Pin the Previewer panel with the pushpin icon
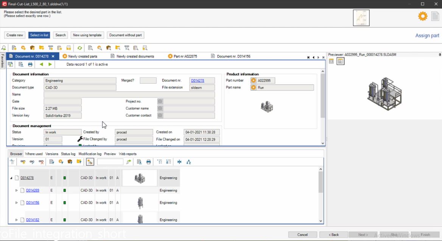 coord(440,55)
